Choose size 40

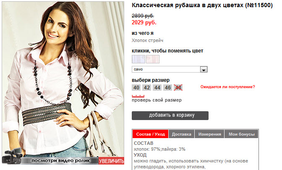click(136, 88)
